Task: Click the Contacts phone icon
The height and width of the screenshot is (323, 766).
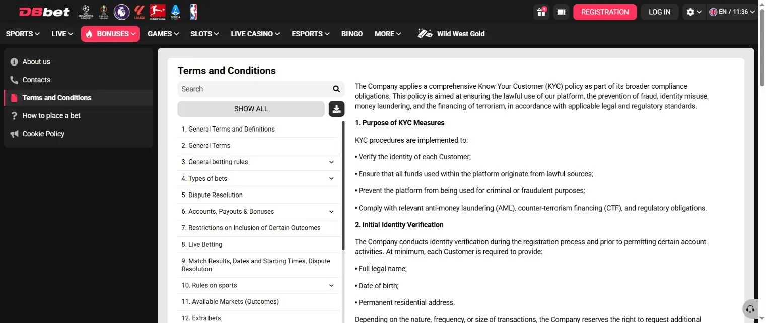Action: click(x=14, y=80)
